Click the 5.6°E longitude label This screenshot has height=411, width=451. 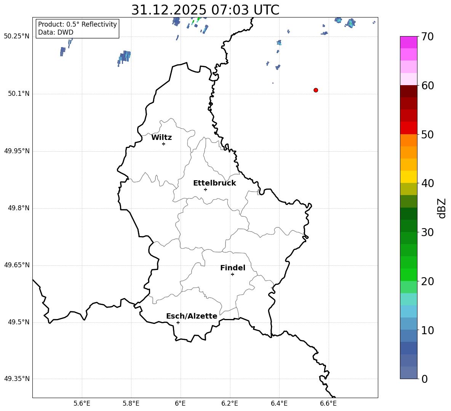point(82,403)
